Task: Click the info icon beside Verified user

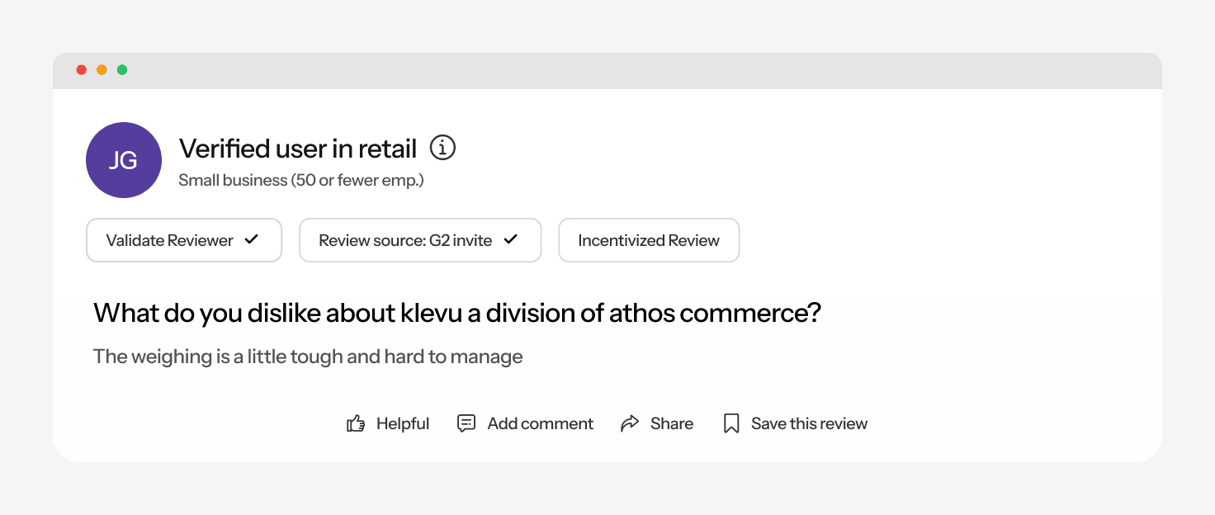Action: click(443, 148)
